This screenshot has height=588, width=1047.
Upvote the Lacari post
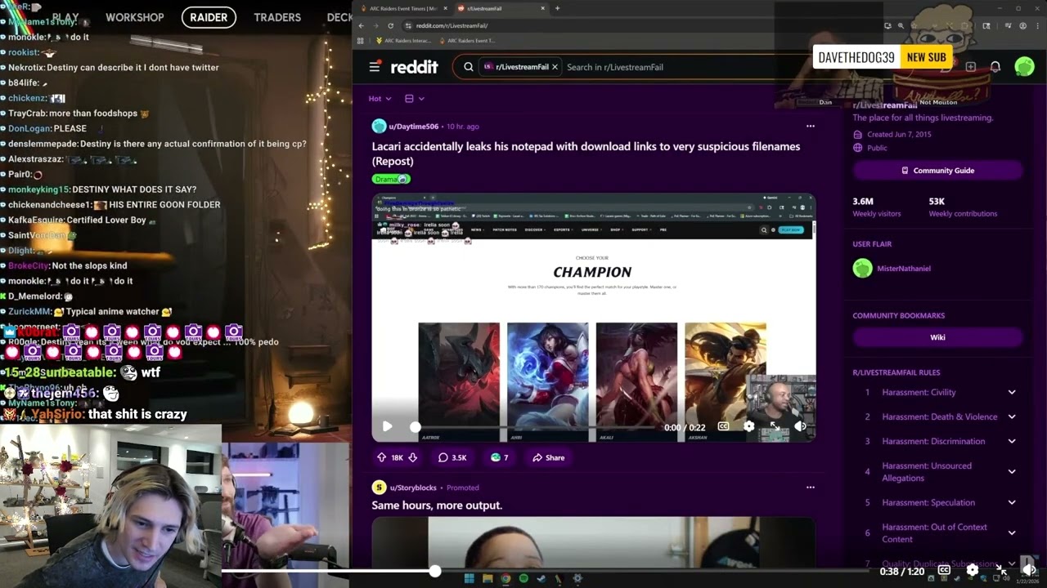pos(381,457)
